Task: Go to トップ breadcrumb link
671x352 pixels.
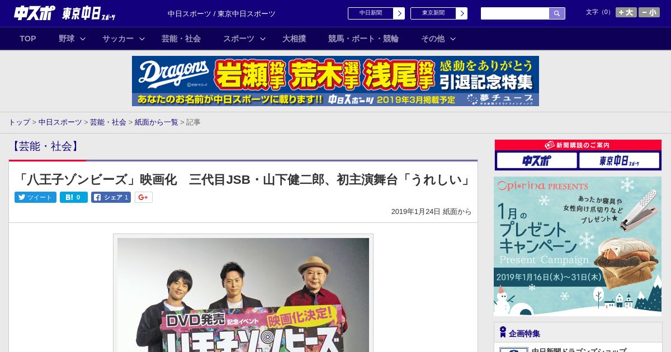Action: tap(20, 122)
